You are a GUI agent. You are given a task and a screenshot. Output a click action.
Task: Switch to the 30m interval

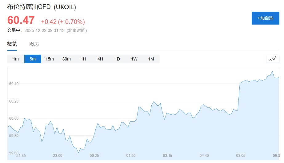point(66,59)
